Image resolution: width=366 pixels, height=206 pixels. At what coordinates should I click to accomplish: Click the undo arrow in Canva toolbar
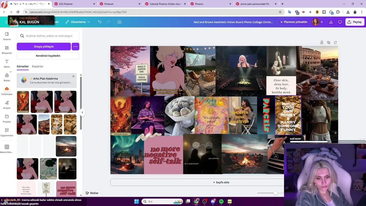pyautogui.click(x=100, y=22)
